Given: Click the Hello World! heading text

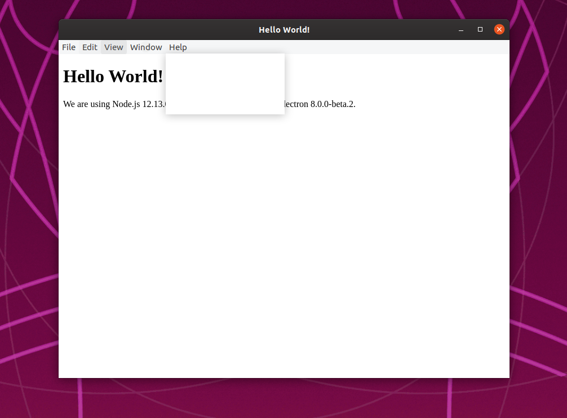Looking at the screenshot, I should coord(112,76).
